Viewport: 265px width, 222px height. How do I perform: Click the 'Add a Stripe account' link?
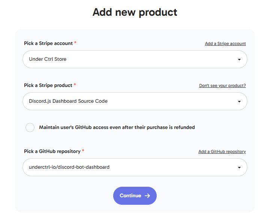coord(225,43)
